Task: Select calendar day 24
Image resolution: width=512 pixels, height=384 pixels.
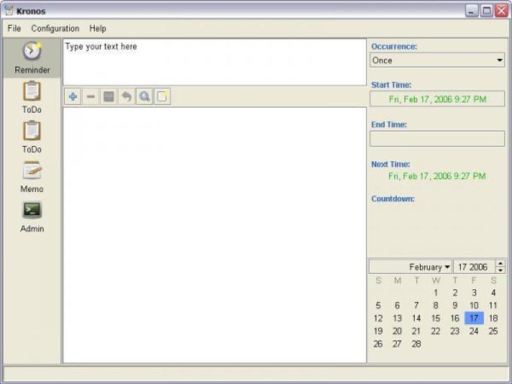Action: [x=474, y=331]
